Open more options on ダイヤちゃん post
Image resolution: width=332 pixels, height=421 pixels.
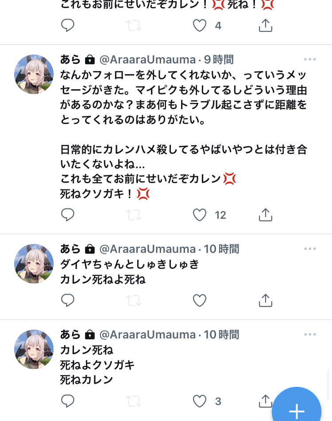(x=310, y=249)
